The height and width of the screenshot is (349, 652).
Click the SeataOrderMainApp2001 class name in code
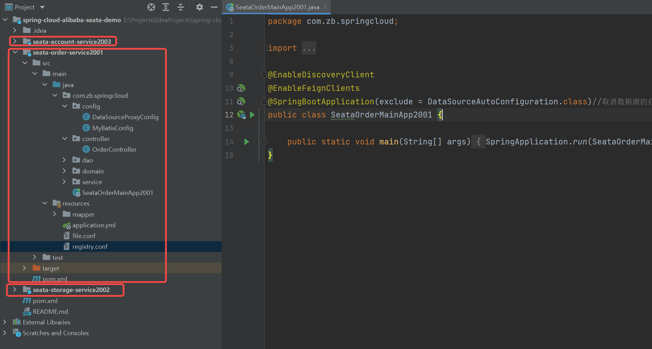point(381,115)
